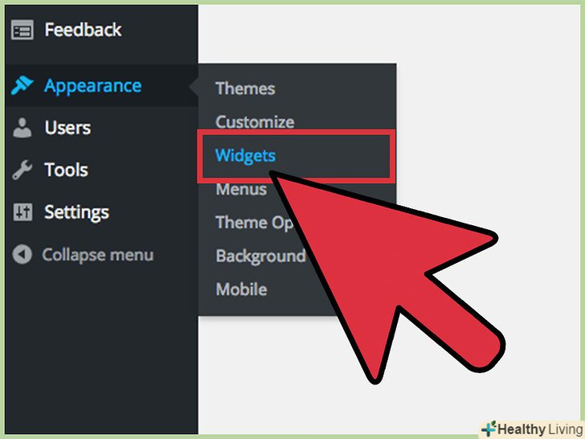The height and width of the screenshot is (439, 585).
Task: Open Theme Options submenu entry
Action: click(254, 223)
